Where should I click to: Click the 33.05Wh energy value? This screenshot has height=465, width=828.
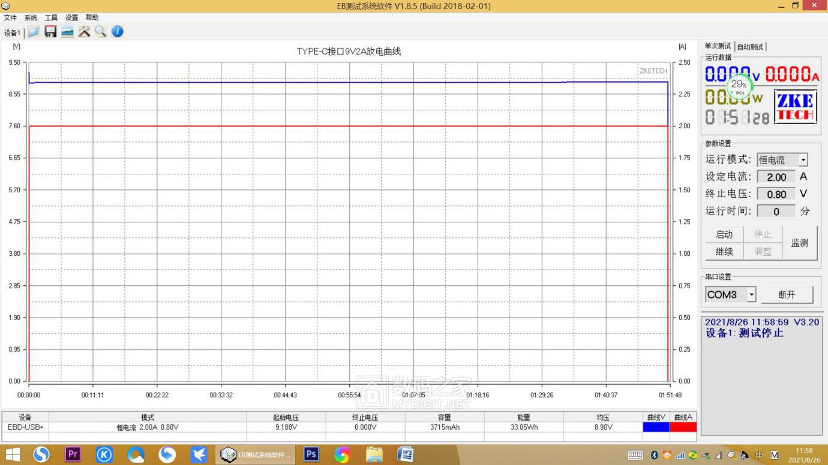(524, 427)
